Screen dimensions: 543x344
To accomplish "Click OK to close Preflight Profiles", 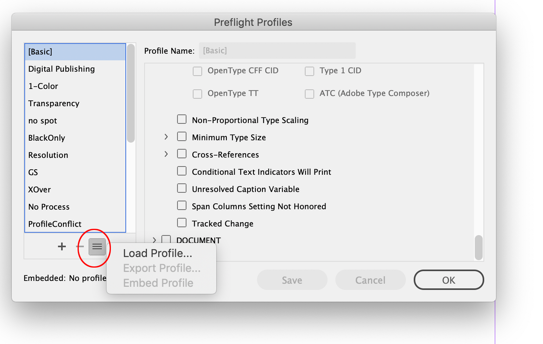I will (x=449, y=280).
